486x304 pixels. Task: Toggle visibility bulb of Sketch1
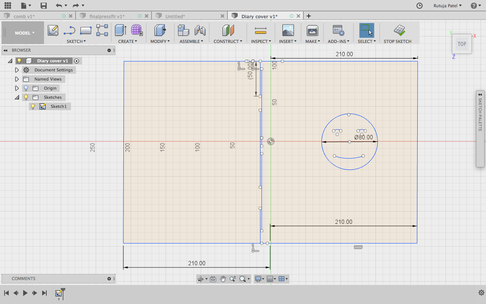33,106
